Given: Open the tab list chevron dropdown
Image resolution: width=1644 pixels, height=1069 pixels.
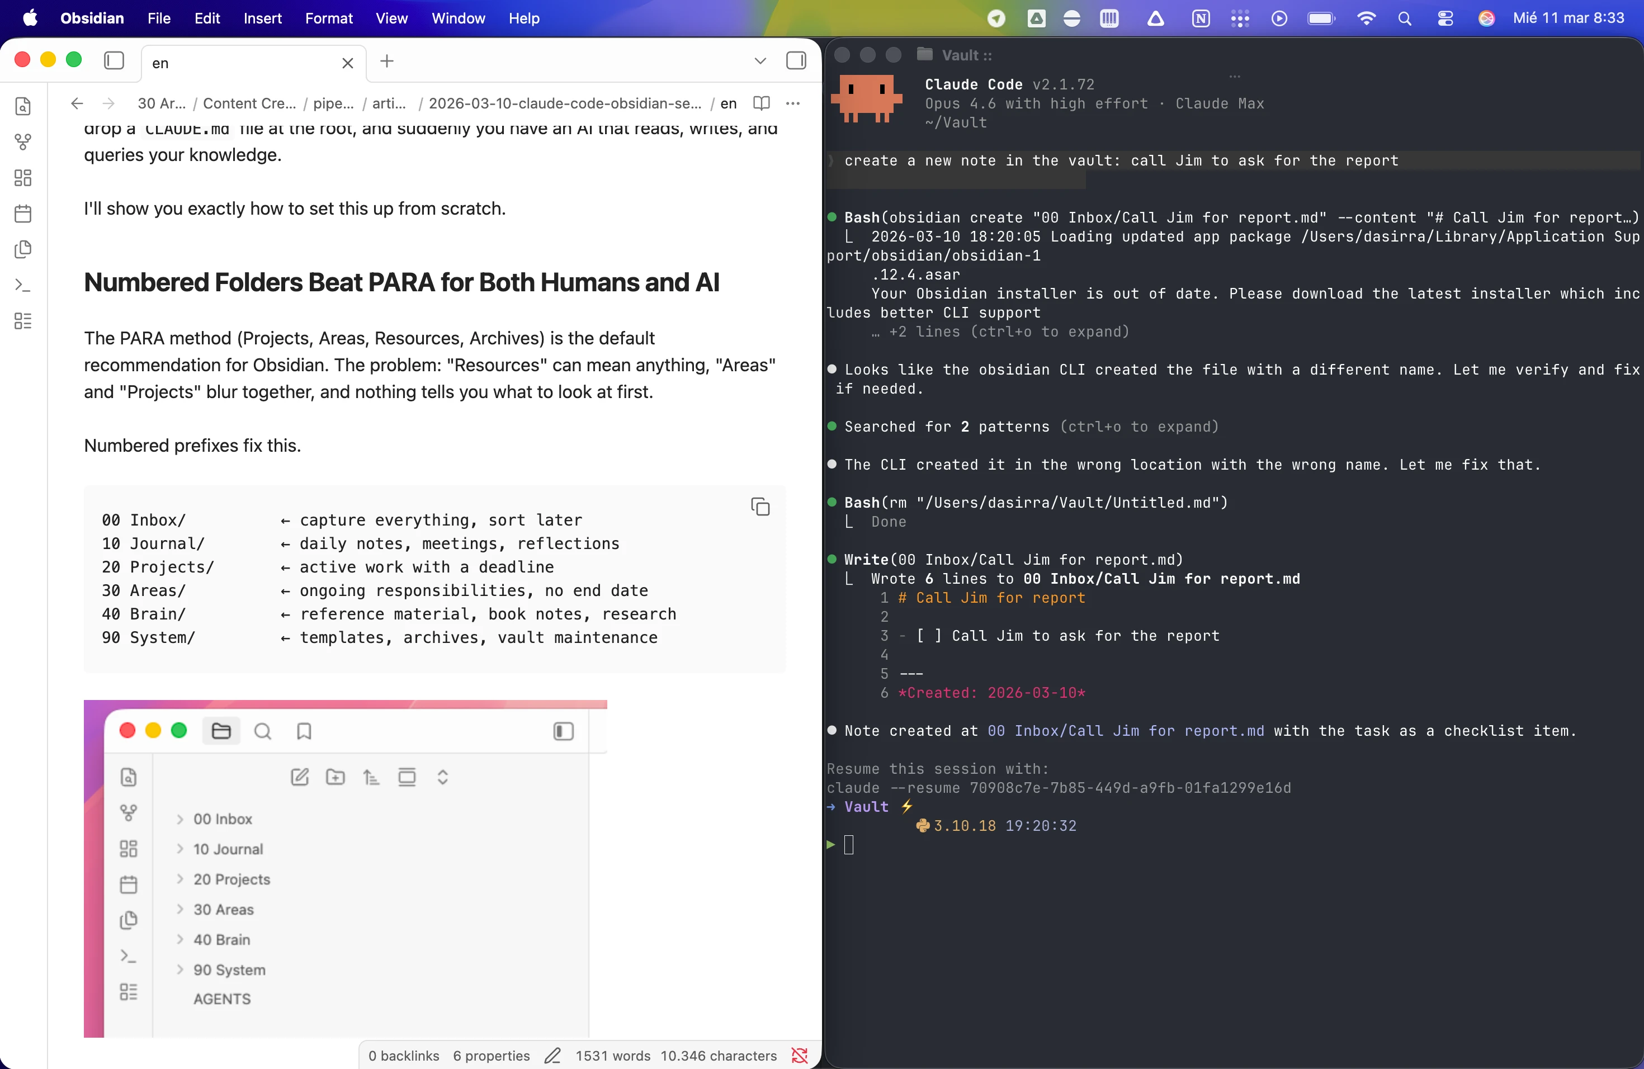Looking at the screenshot, I should pos(759,61).
